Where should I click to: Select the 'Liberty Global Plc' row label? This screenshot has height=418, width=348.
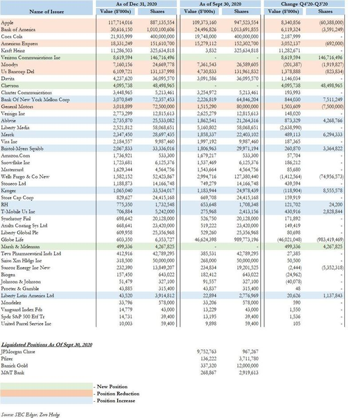[20, 233]
